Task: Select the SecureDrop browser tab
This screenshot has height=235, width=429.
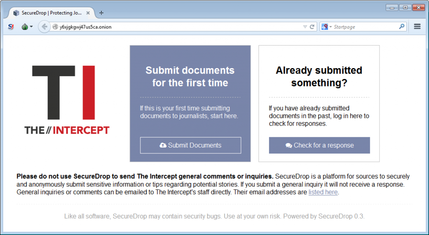Action: [x=52, y=13]
